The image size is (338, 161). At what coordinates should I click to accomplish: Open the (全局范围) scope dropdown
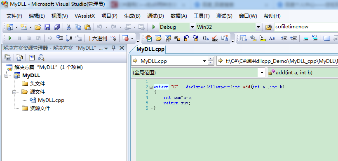point(262,73)
